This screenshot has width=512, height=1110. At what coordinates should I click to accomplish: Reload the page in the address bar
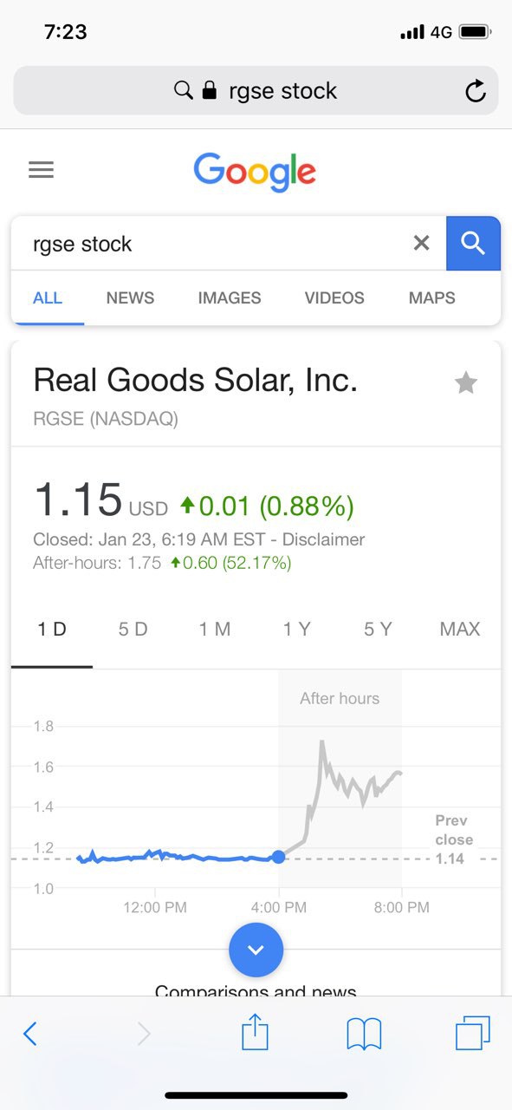tap(475, 91)
